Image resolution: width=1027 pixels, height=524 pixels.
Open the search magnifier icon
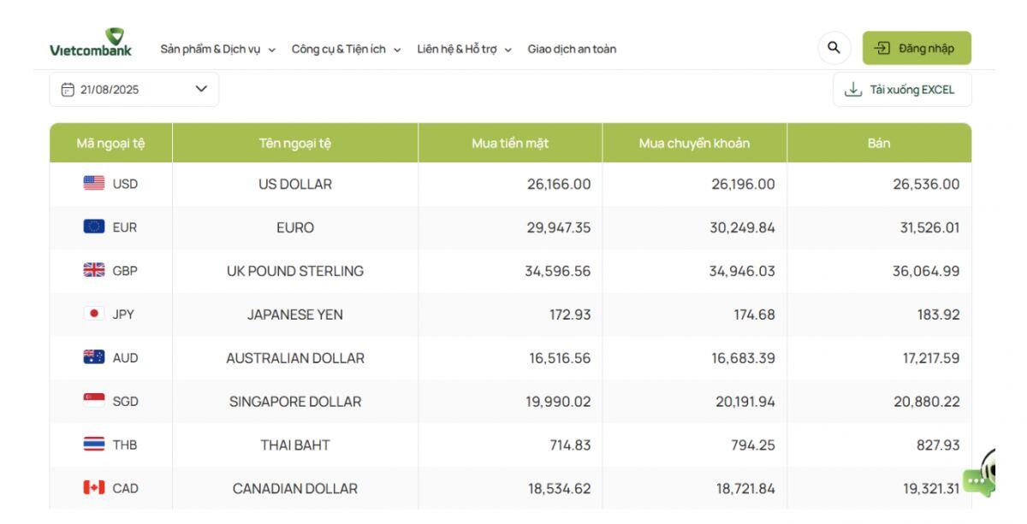832,49
